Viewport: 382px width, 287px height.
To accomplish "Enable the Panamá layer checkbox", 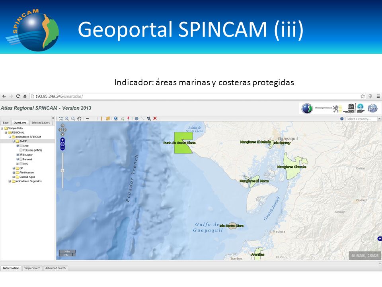I will (x=21, y=159).
